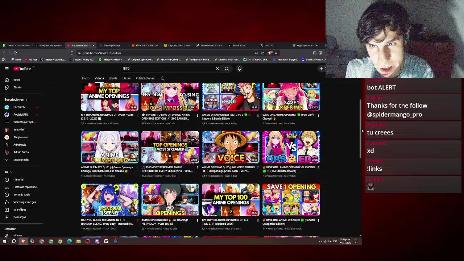Viewport: 464px width, 261px height.
Task: Expand the Suscripciones section chevron
Action: click(26, 100)
